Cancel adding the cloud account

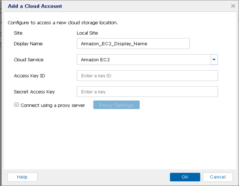tap(218, 177)
